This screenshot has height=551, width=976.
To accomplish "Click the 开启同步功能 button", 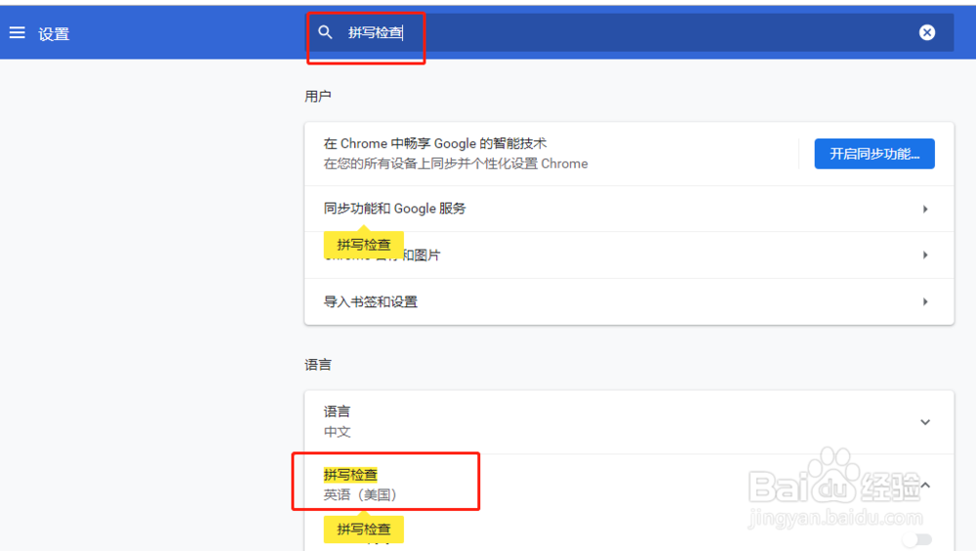I will click(x=874, y=154).
